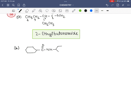The width and height of the screenshot is (131, 98).
Task: Select the Eraser tool
Action: click(x=27, y=11)
